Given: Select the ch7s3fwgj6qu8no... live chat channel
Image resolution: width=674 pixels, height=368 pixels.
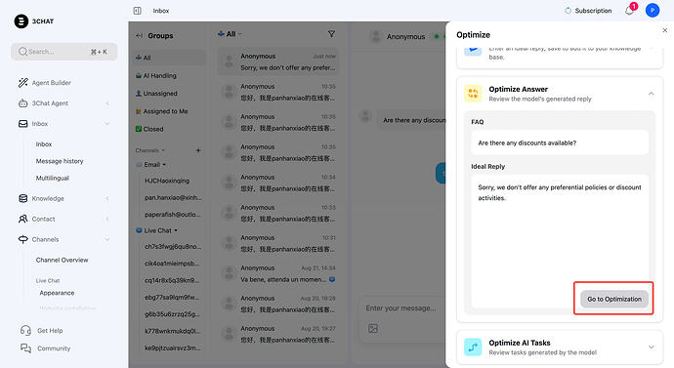Looking at the screenshot, I should 172,247.
